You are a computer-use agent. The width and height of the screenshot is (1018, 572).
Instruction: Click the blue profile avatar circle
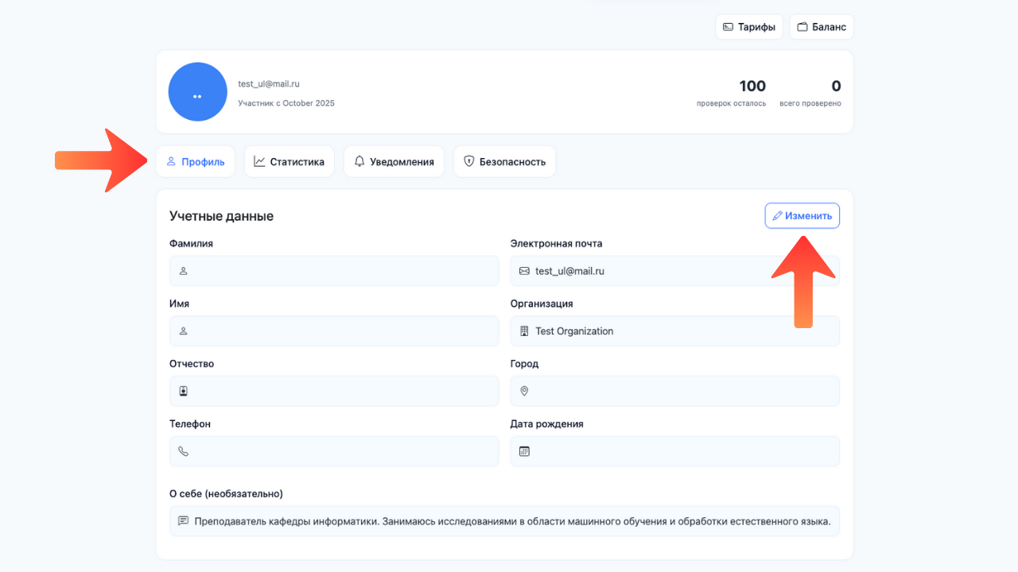tap(197, 92)
